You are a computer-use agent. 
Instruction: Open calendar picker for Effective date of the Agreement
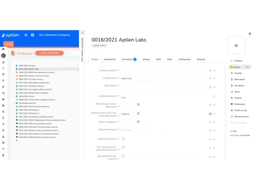(138, 104)
